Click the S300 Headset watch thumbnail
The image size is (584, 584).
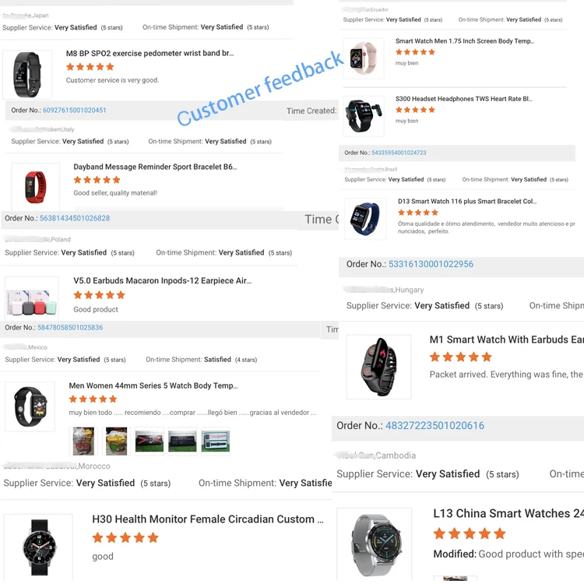pos(364,116)
